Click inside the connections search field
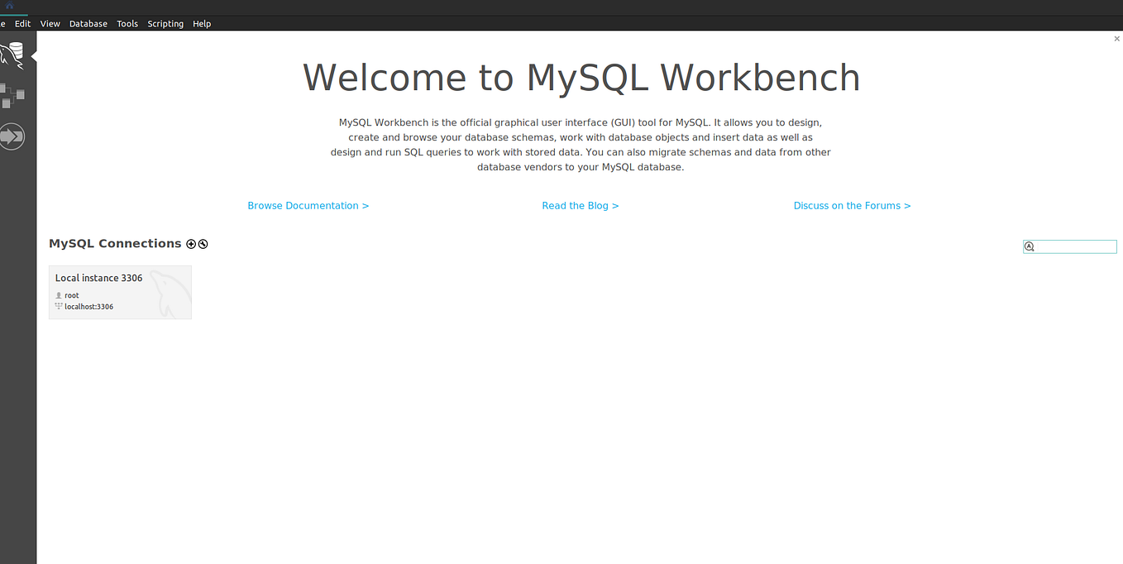Screen dimensions: 1123x564 coord(1075,246)
